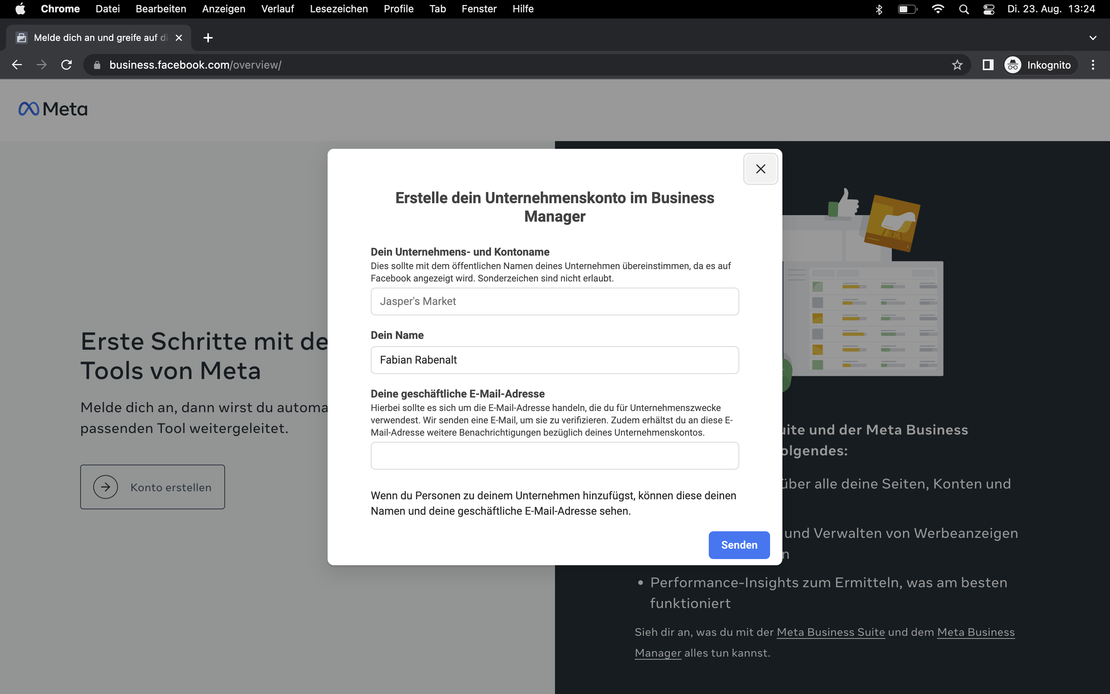Reload the page with refresh icon
Screen dimensions: 1110x694
click(67, 65)
